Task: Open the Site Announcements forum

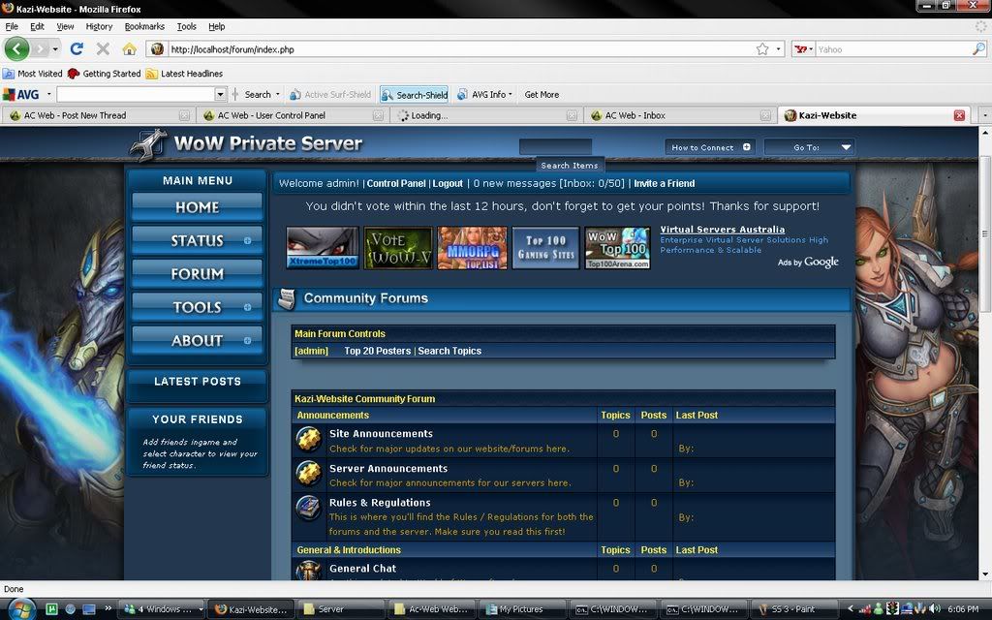Action: [x=381, y=433]
